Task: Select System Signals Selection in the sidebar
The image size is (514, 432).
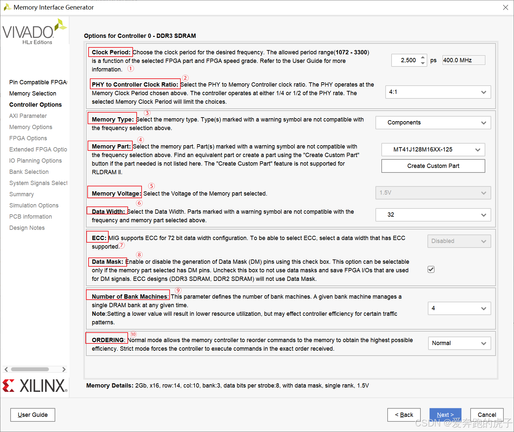Action: tap(38, 183)
